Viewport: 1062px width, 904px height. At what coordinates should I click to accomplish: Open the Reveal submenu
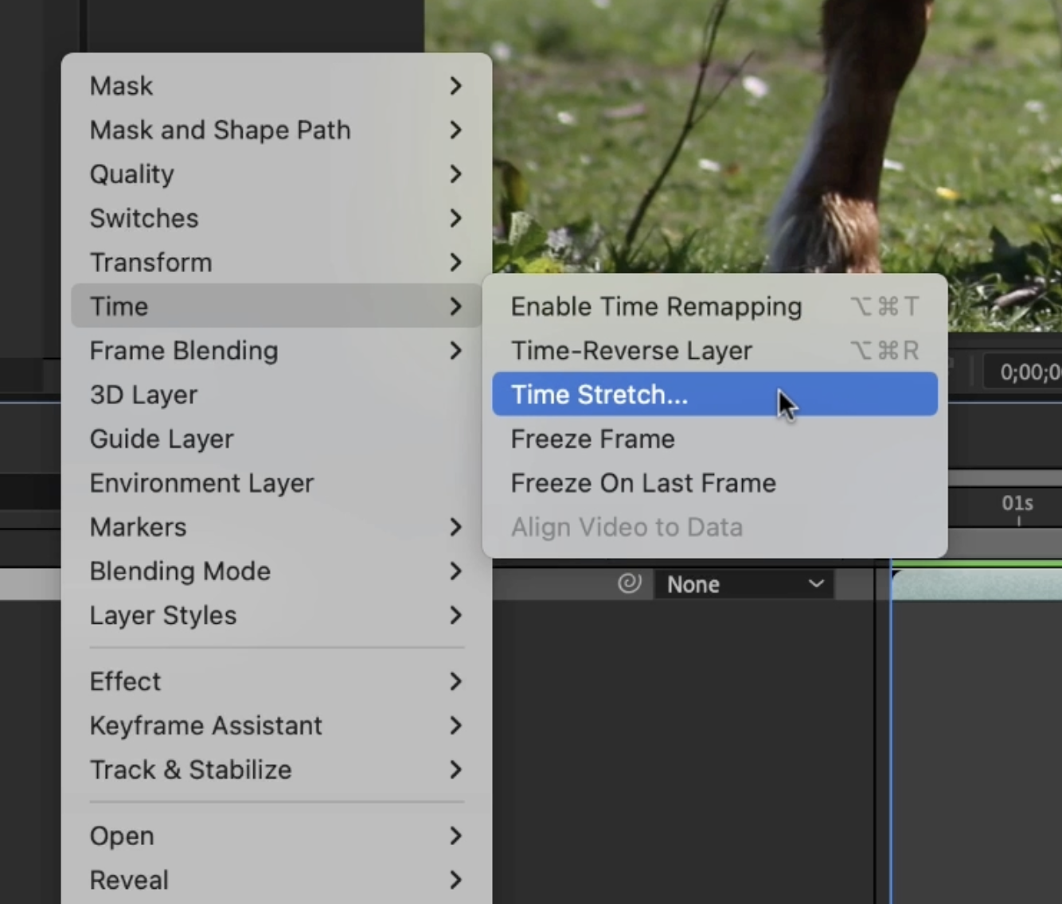[x=276, y=880]
